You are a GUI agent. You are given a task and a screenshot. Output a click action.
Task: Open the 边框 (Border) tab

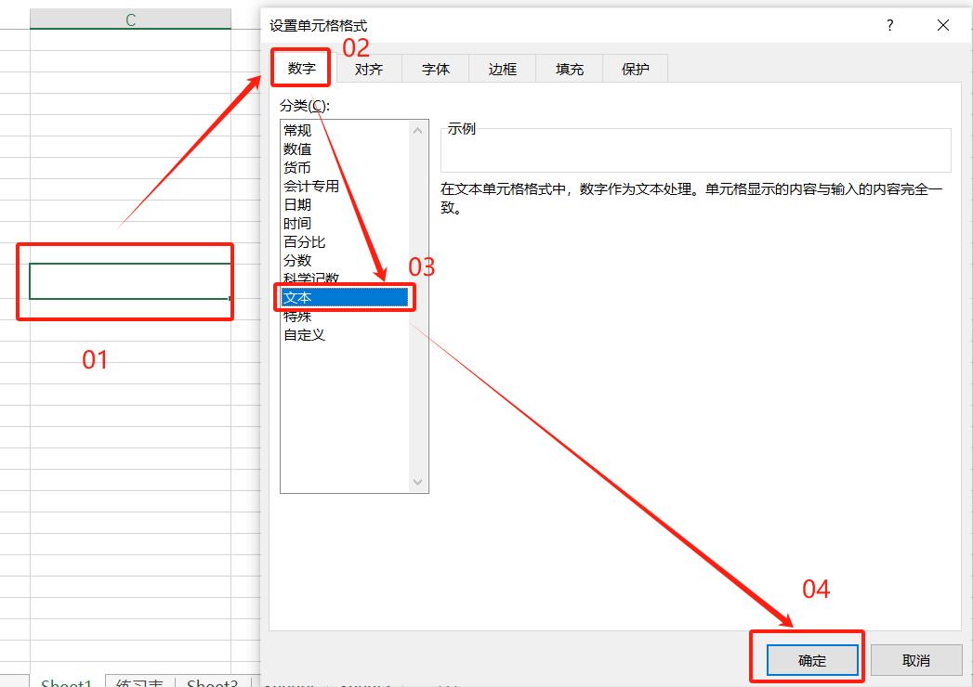click(502, 68)
